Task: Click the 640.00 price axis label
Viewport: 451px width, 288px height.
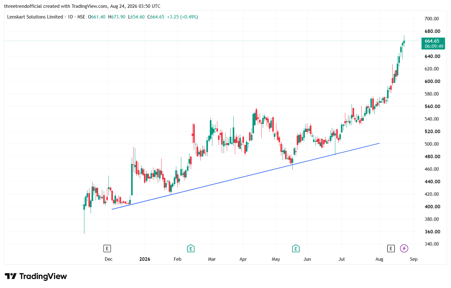Action: tap(432, 56)
